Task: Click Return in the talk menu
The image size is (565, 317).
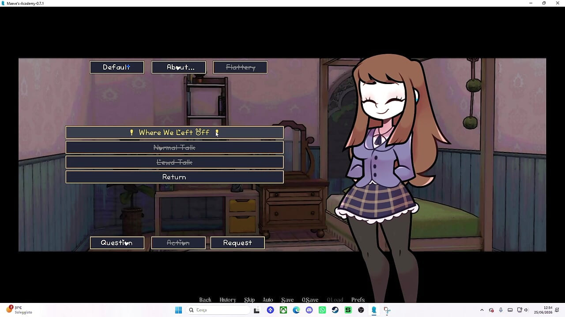Action: pyautogui.click(x=174, y=177)
